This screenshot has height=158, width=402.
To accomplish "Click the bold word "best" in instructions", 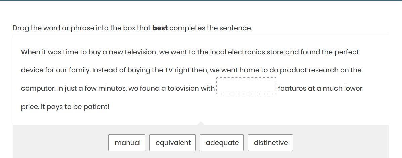I will point(160,28).
